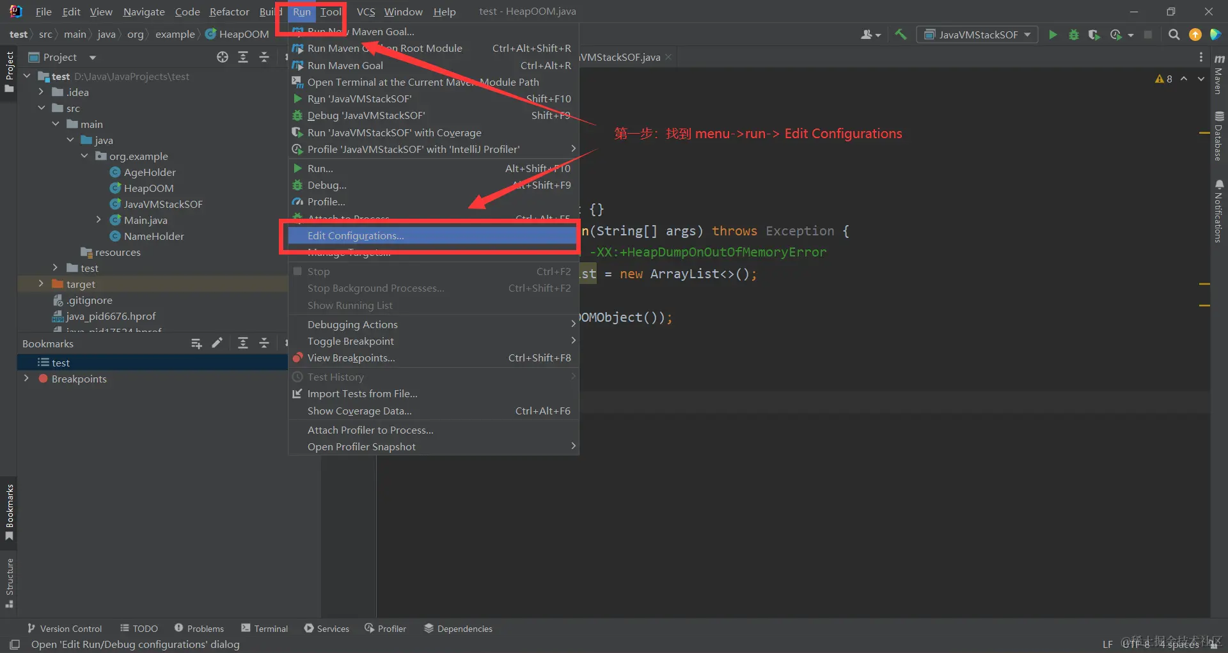Viewport: 1228px width, 653px height.
Task: Collapse all nodes in the Project panel
Action: (x=264, y=57)
